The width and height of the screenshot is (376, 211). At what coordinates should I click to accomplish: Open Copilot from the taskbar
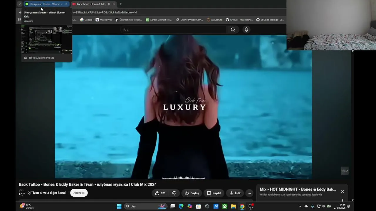[190, 206]
